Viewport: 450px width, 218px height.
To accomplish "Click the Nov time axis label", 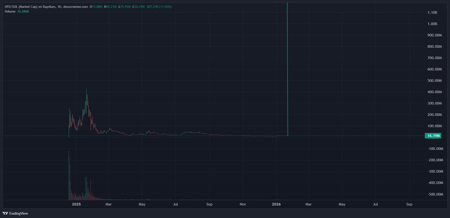I will [243, 205].
